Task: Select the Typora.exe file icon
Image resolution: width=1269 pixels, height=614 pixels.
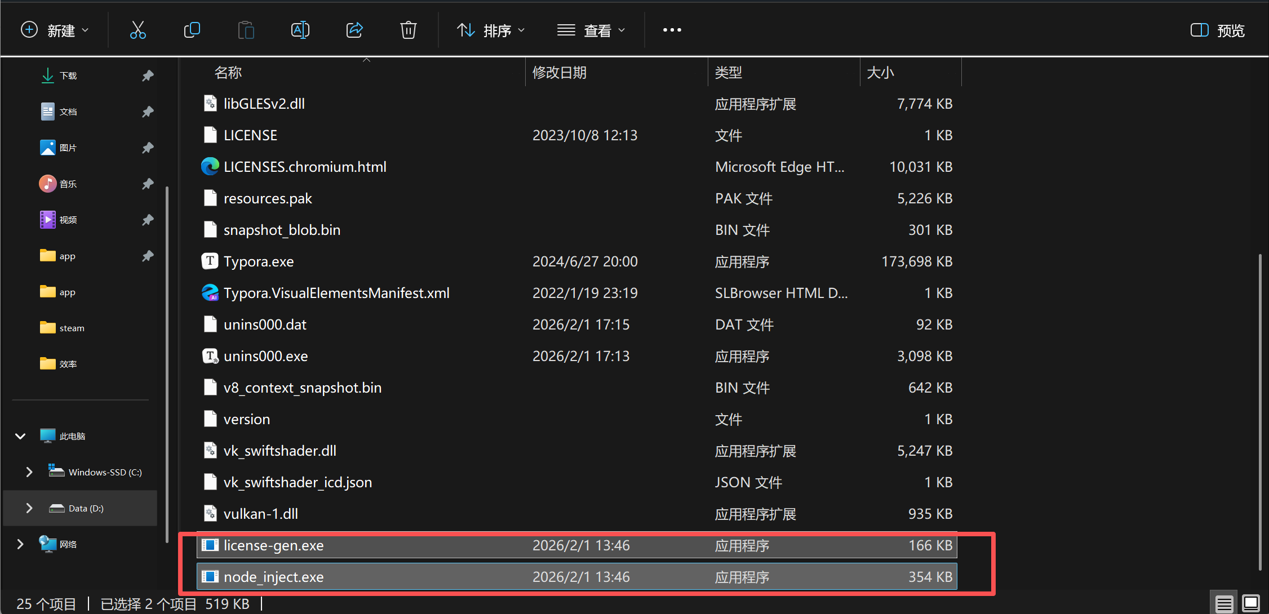Action: point(210,261)
